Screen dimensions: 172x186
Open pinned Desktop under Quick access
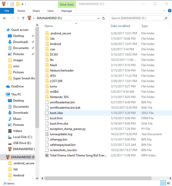point(19,36)
